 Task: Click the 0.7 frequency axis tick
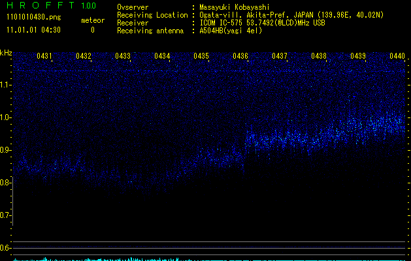click(6, 215)
